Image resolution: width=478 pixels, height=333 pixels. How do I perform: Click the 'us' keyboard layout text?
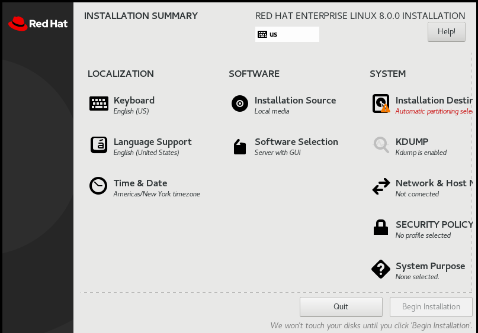pos(273,34)
